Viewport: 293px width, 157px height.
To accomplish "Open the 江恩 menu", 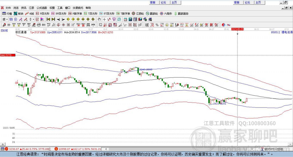I will tap(31, 8).
